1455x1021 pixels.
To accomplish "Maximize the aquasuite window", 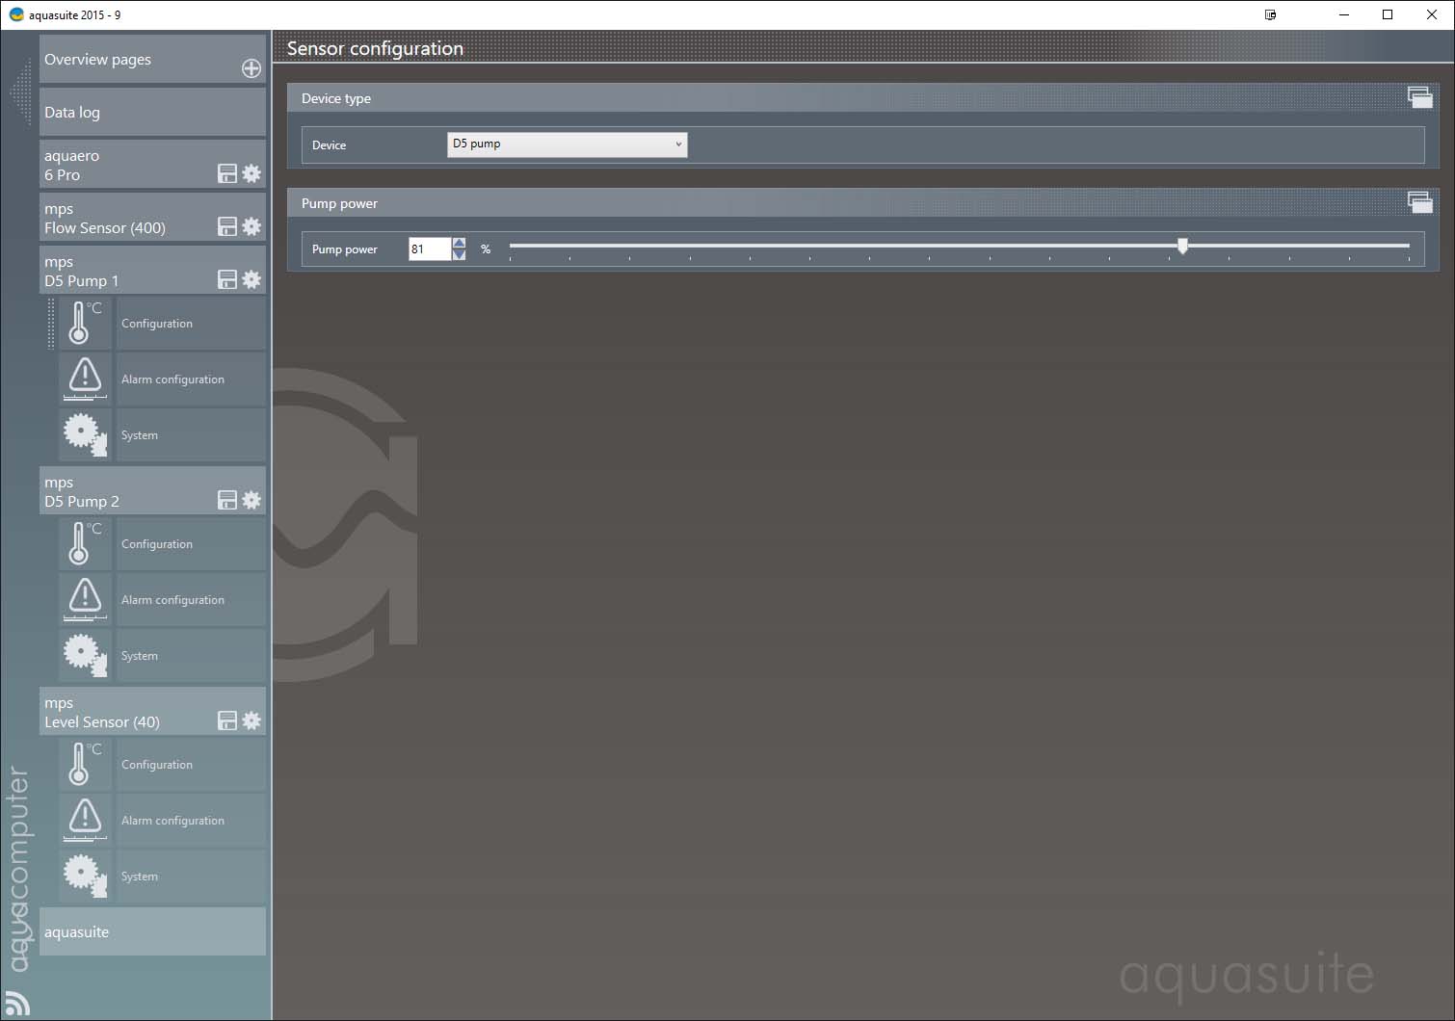I will tap(1388, 14).
